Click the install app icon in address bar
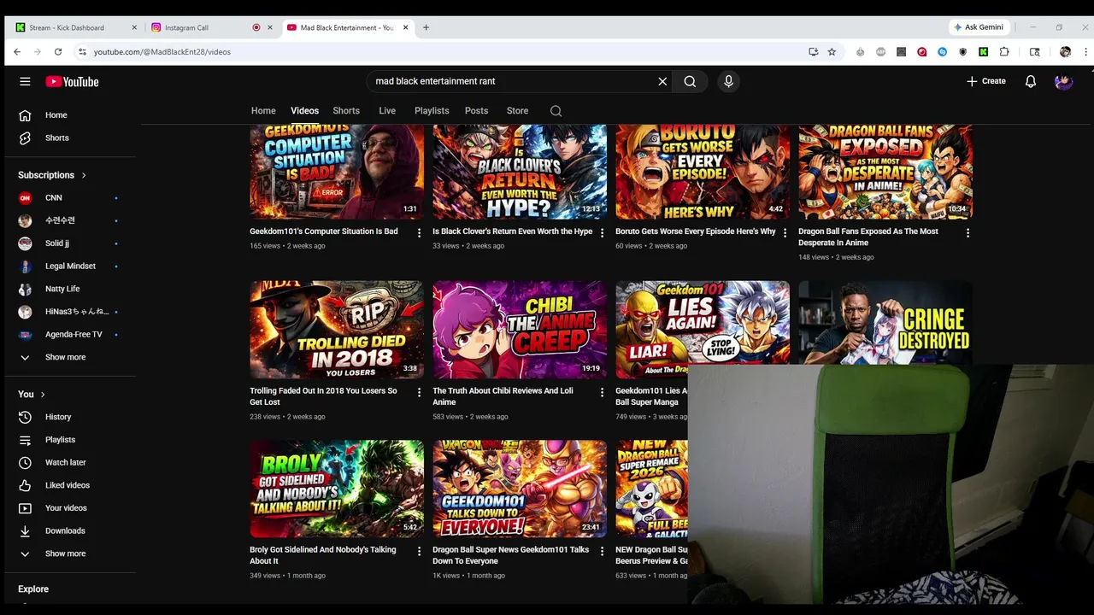Screen dimensions: 1094x615 pyautogui.click(x=813, y=52)
